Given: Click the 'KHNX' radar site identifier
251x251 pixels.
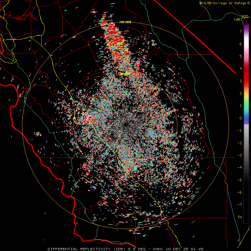Looking at the screenshot, I should [x=158, y=249].
